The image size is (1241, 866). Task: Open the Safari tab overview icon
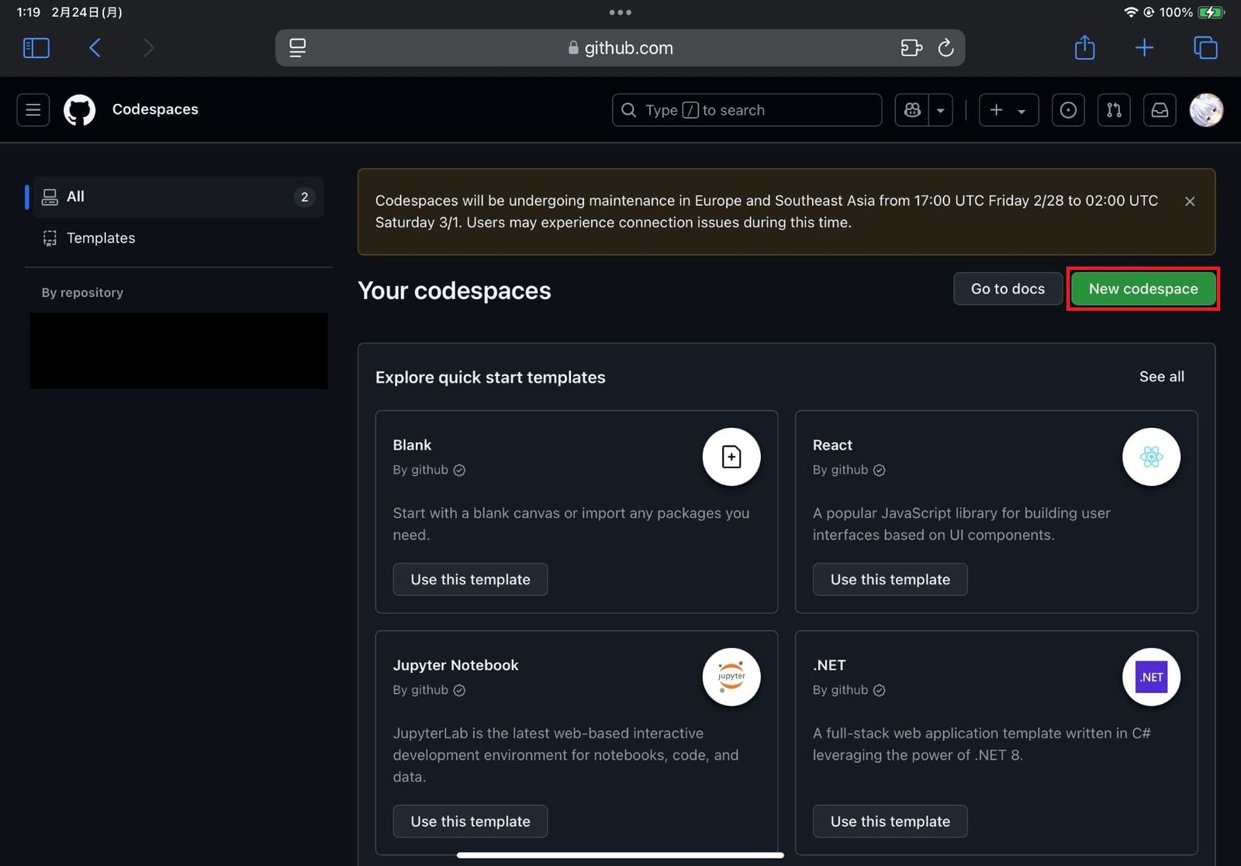point(1205,47)
